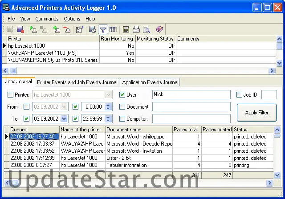
Task: Uncheck the From time checkbox
Action: pyautogui.click(x=75, y=107)
